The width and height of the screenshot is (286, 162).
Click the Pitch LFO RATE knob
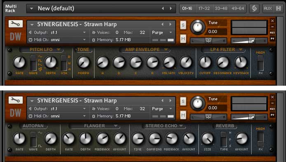coord(19,62)
